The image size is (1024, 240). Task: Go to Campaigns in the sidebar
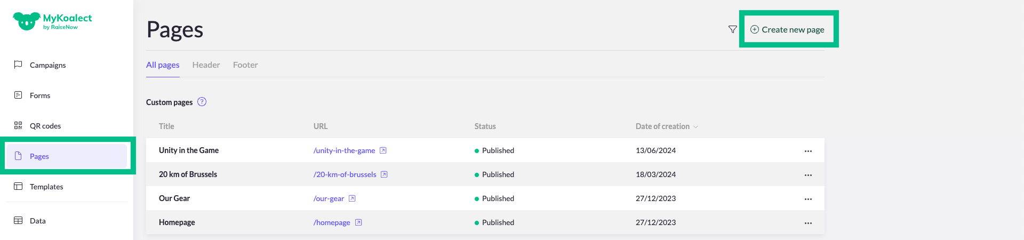pyautogui.click(x=47, y=65)
